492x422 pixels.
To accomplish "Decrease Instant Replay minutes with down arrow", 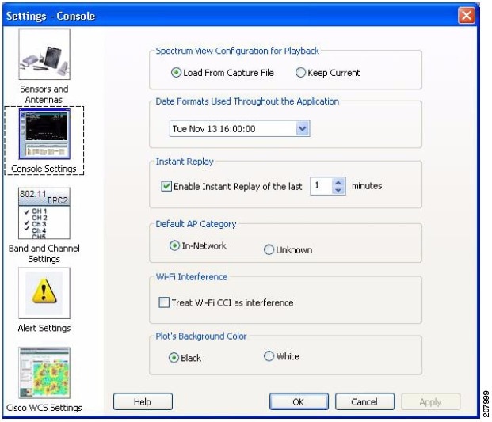I will tap(338, 190).
